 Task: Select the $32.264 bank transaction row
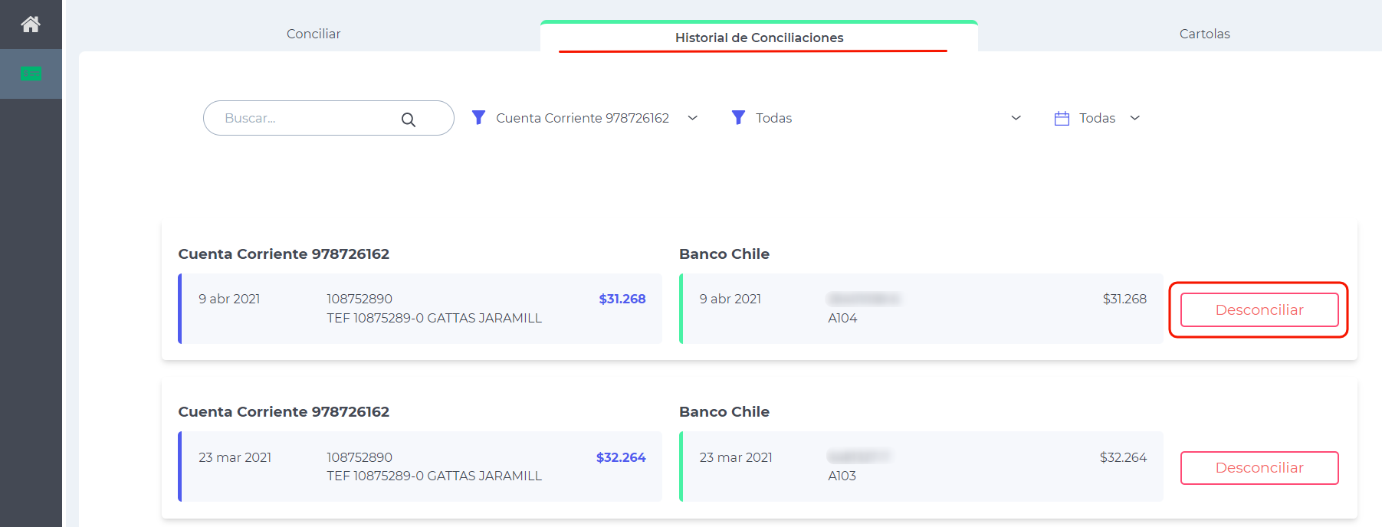click(420, 466)
